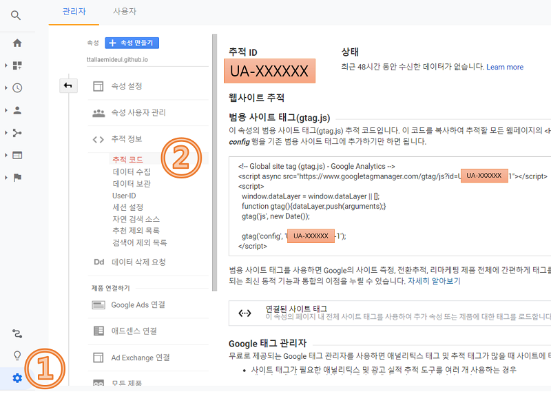
Task: Open the Customization dashboard icon
Action: (x=17, y=65)
